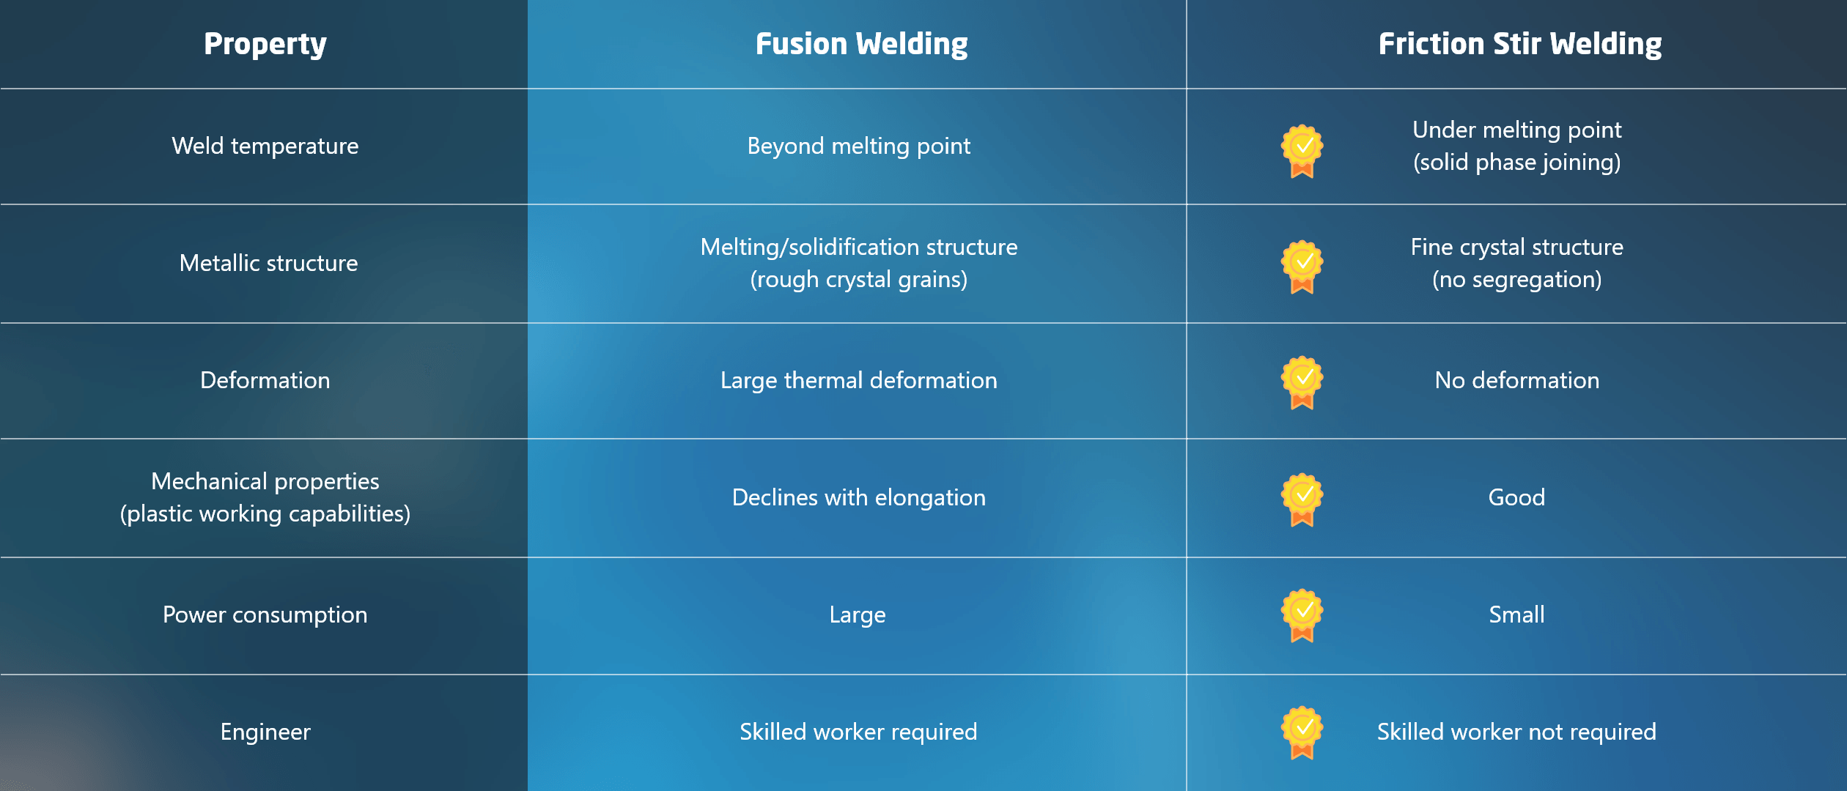The height and width of the screenshot is (791, 1847).
Task: Click the Engineer property label
Action: pos(265,732)
